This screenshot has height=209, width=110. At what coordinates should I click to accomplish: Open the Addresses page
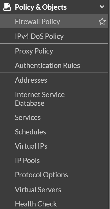coord(54,80)
